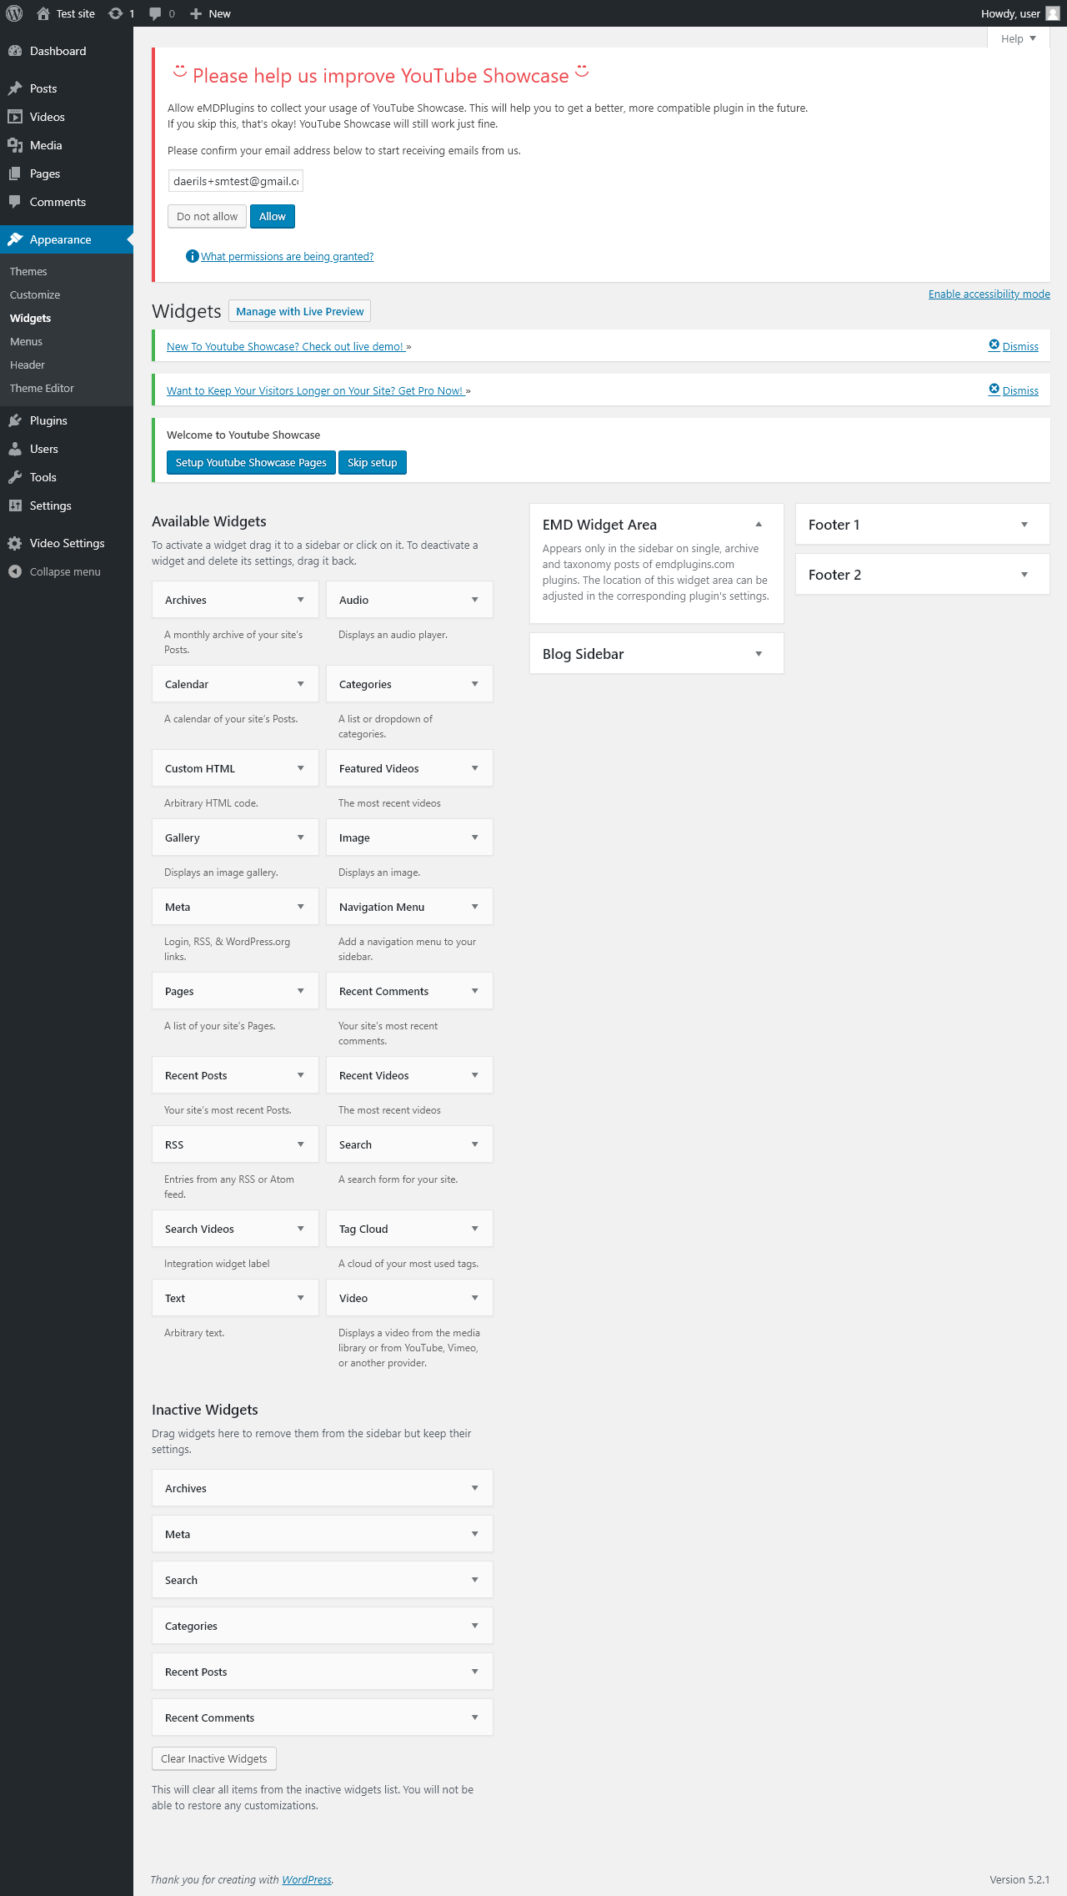This screenshot has height=1896, width=1067.
Task: Open Video Settings gear in sidebar
Action: point(15,543)
